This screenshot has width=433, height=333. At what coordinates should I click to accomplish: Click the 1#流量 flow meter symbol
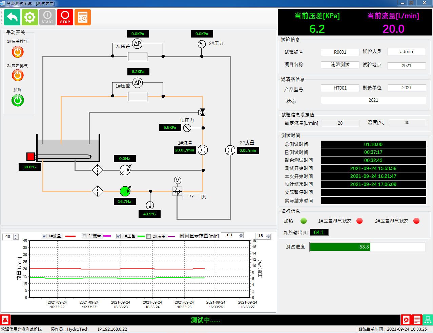(203, 150)
